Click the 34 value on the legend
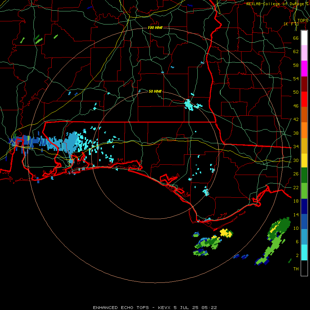This screenshot has width=310, height=310. (296, 147)
